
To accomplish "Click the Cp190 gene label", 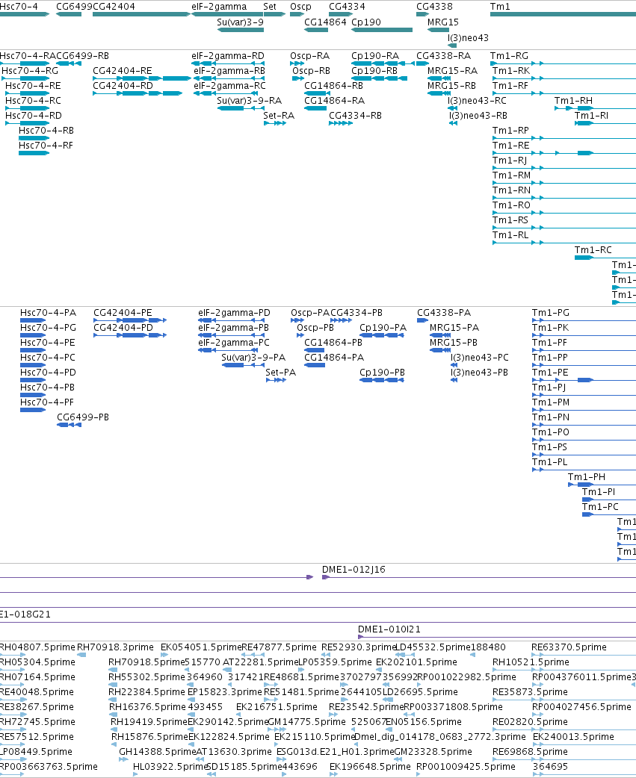I will (x=366, y=22).
